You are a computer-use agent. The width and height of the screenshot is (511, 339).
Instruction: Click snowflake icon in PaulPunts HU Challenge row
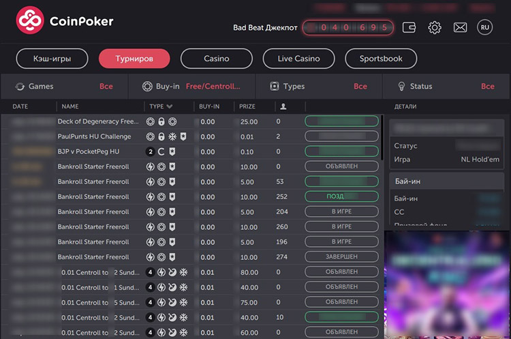click(x=172, y=136)
